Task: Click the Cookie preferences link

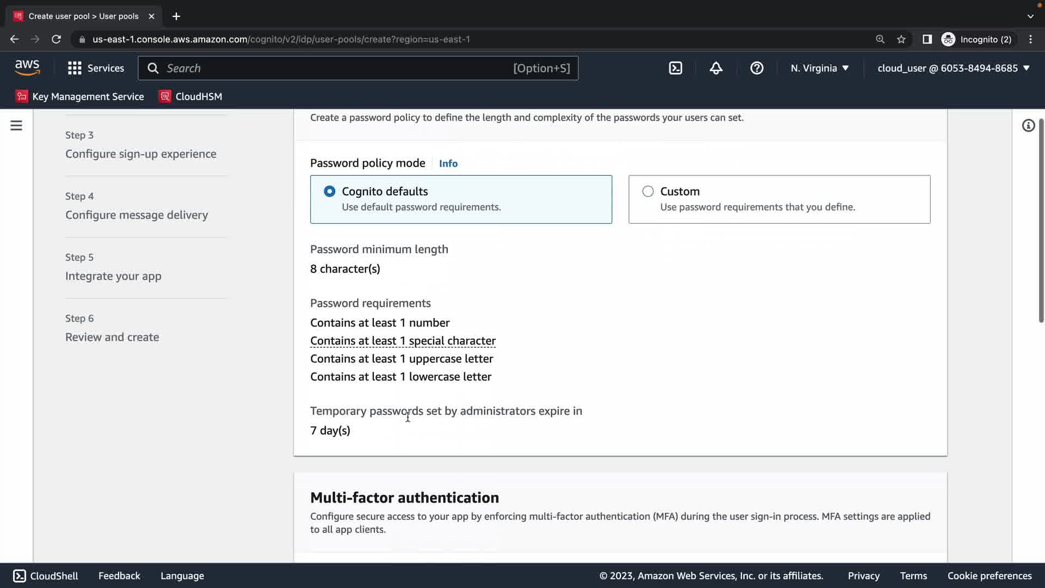Action: point(989,576)
